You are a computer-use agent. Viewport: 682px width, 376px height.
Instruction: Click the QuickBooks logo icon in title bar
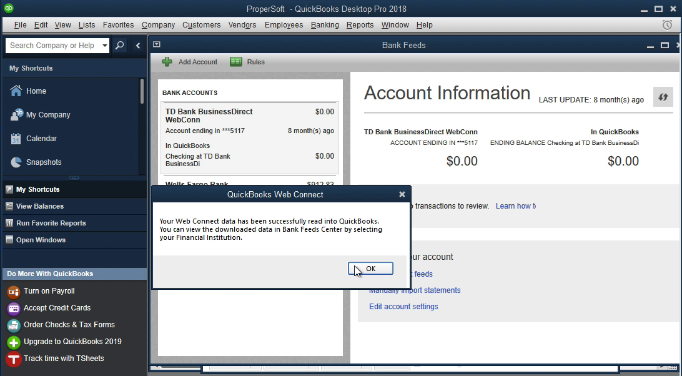point(8,8)
